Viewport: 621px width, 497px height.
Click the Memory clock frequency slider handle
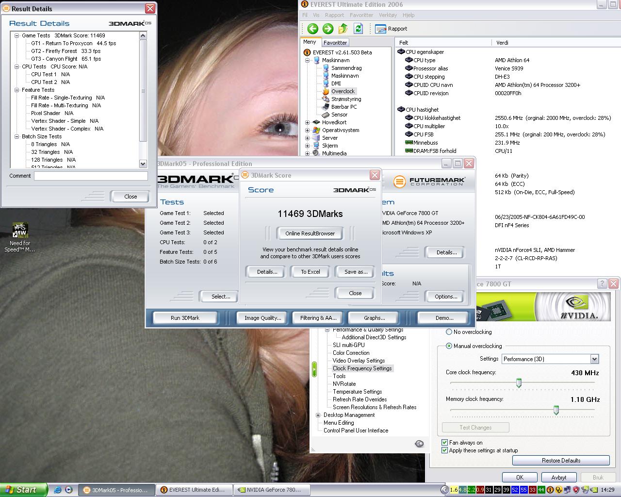(x=556, y=410)
